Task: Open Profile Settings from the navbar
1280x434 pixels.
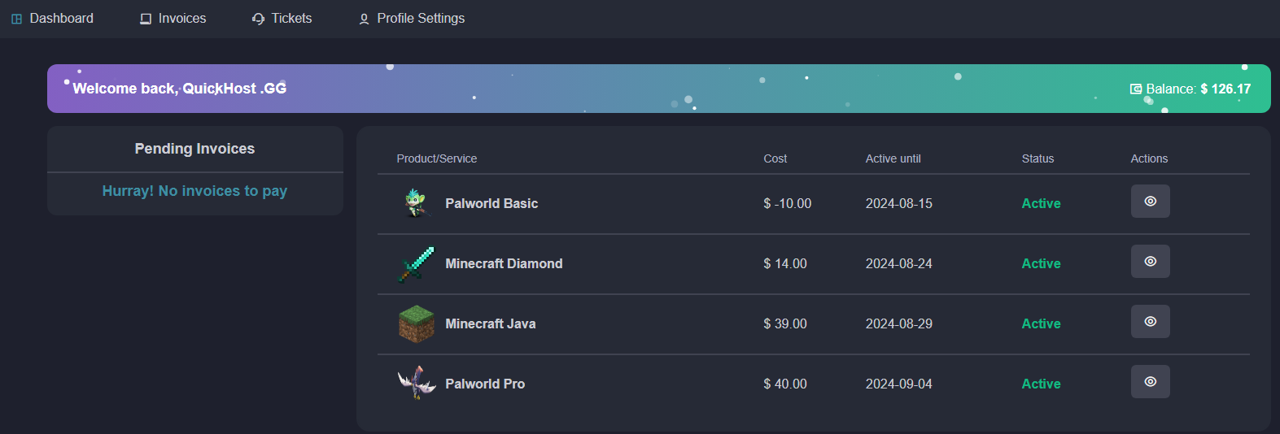Action: [x=421, y=18]
